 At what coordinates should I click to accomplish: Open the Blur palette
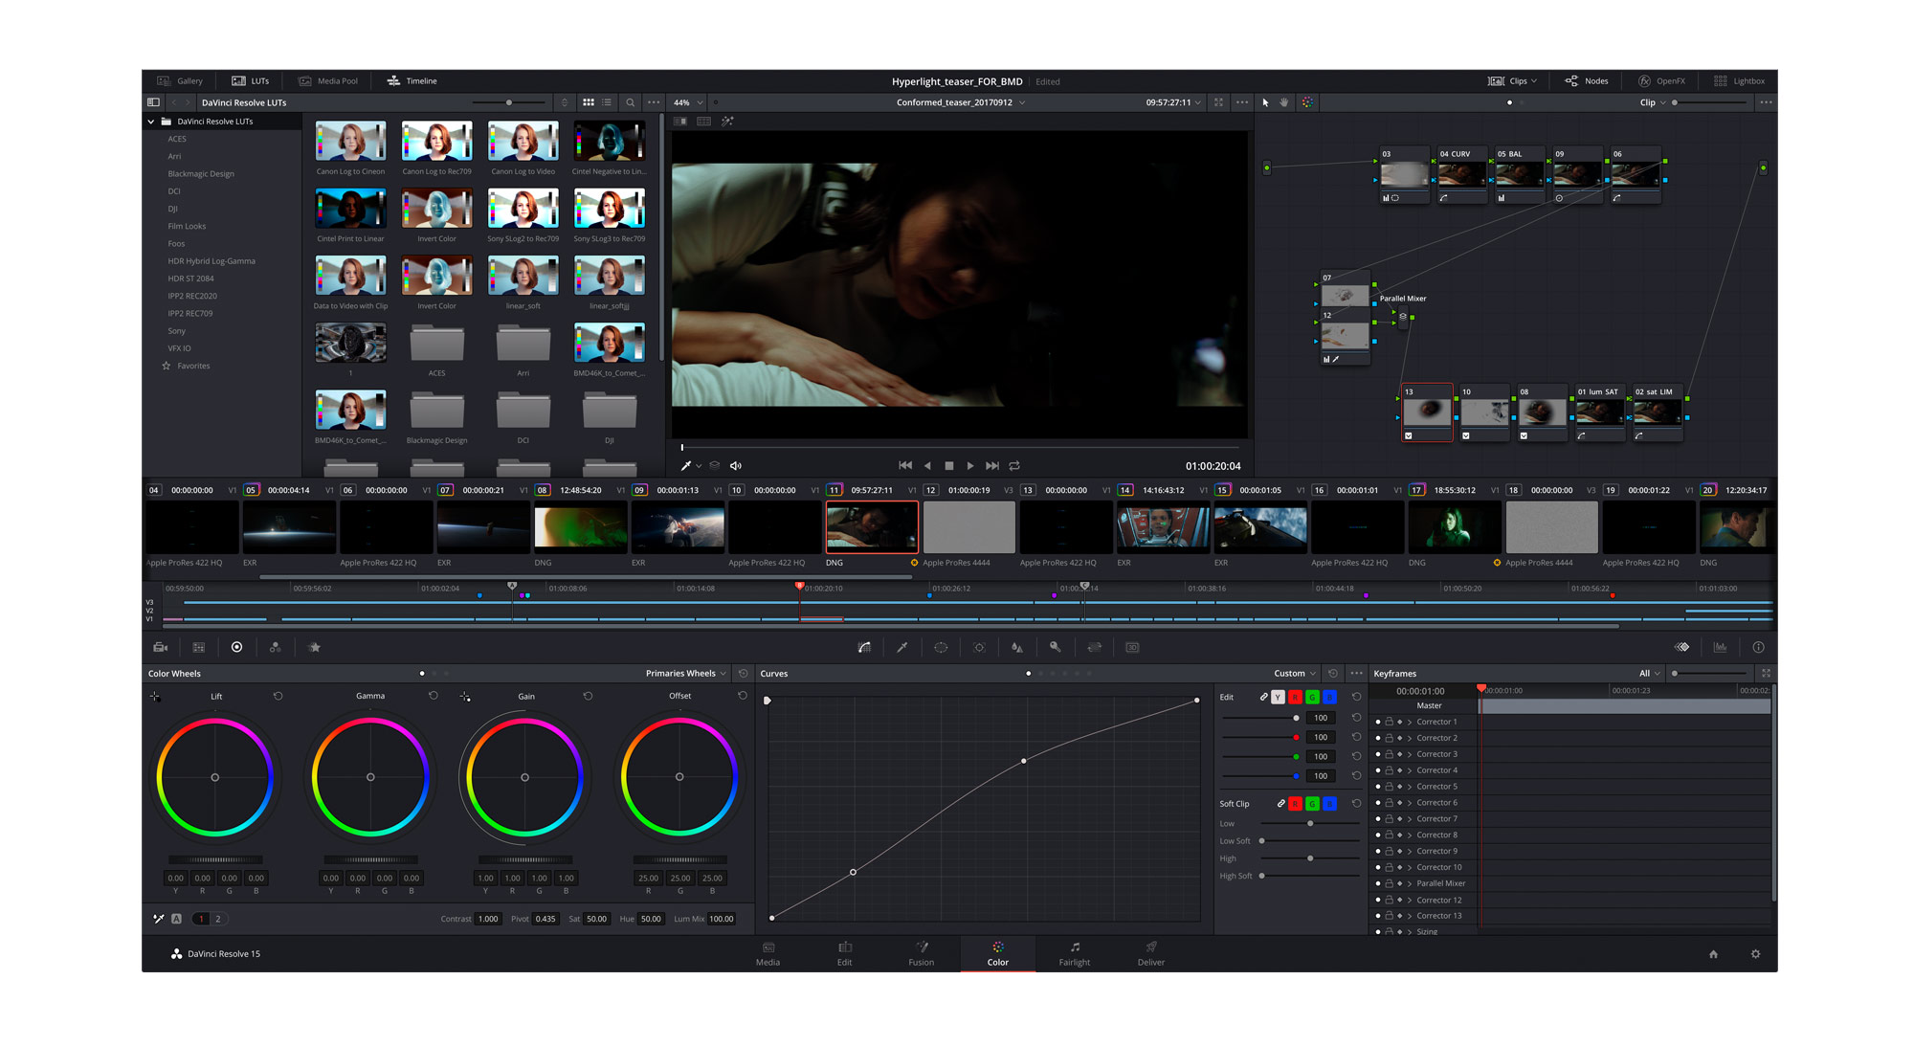1017,647
